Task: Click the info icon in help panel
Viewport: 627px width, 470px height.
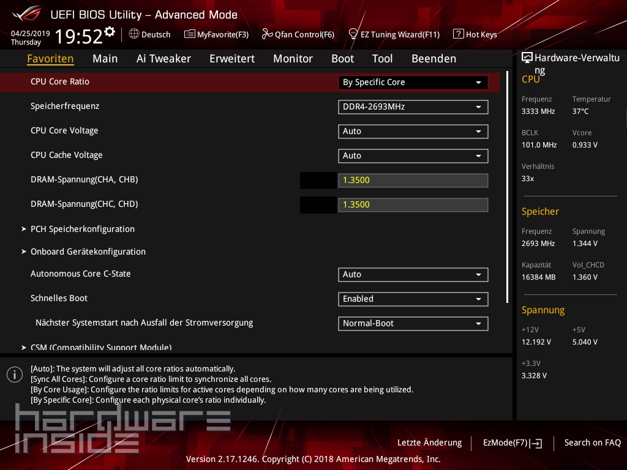Action: [x=15, y=375]
